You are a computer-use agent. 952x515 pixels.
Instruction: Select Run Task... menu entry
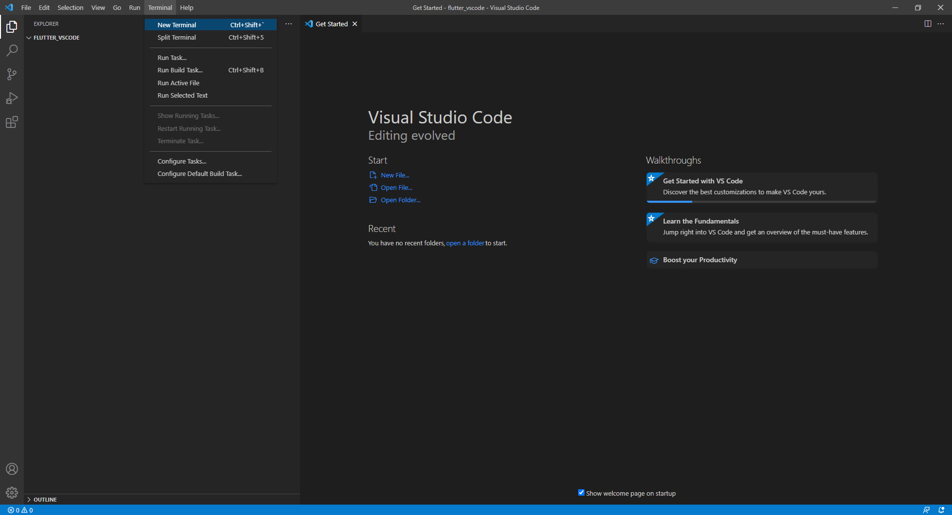(211, 58)
